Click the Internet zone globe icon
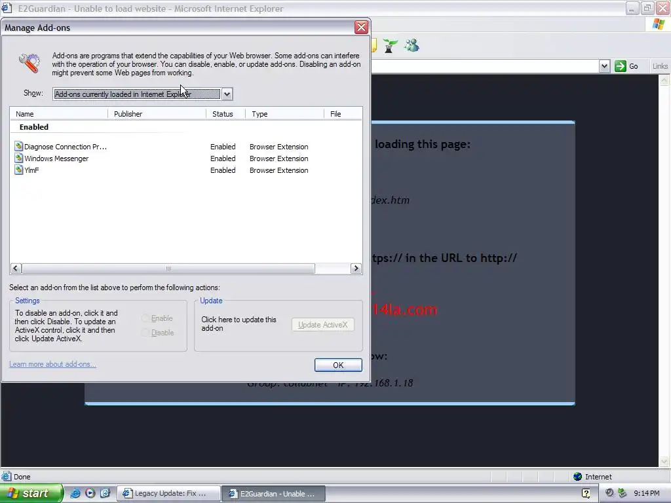Image resolution: width=671 pixels, height=503 pixels. [578, 477]
